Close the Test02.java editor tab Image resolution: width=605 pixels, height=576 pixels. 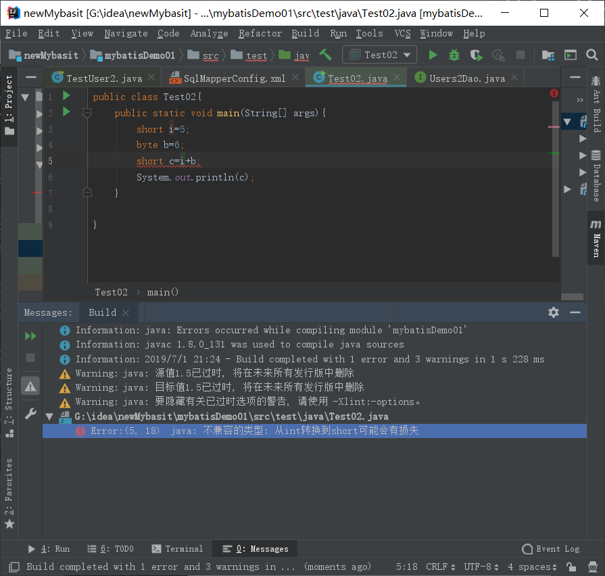[397, 77]
